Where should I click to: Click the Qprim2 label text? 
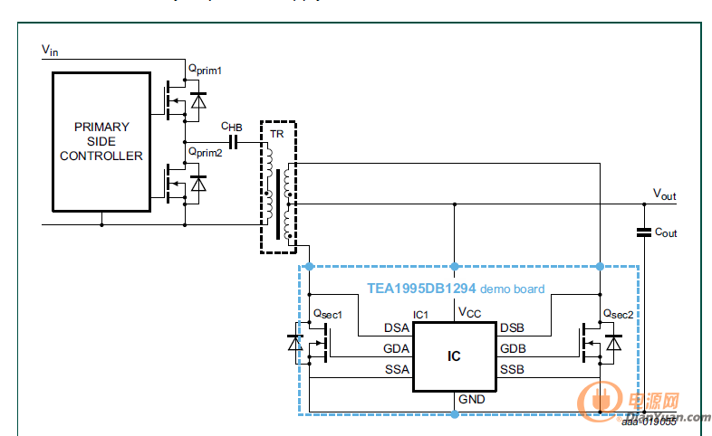click(x=206, y=152)
